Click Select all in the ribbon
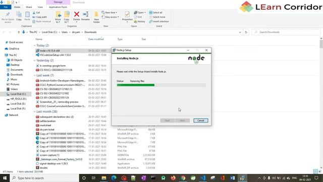The image size is (323, 182). [156, 13]
